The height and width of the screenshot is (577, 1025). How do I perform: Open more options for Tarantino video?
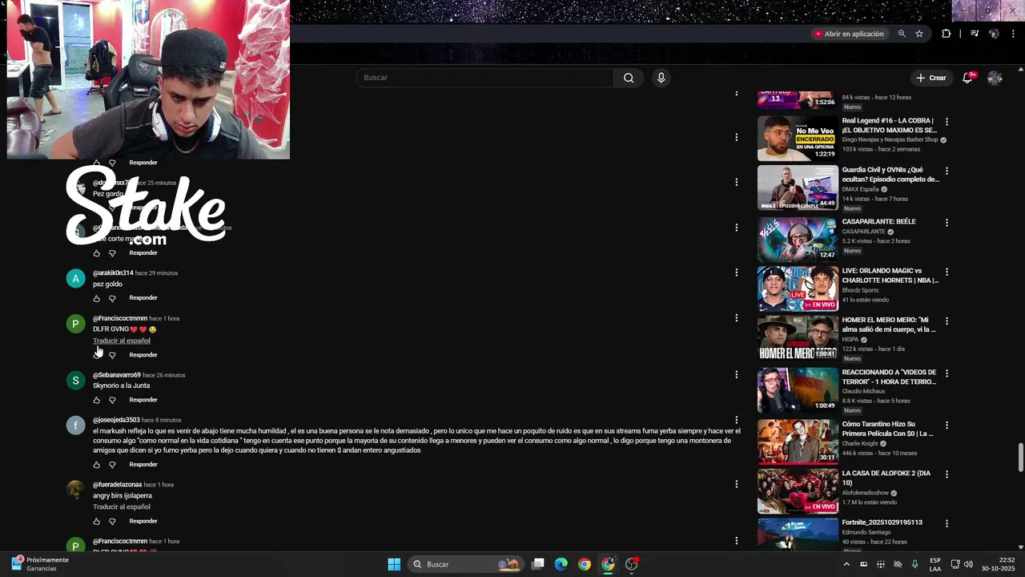(947, 425)
